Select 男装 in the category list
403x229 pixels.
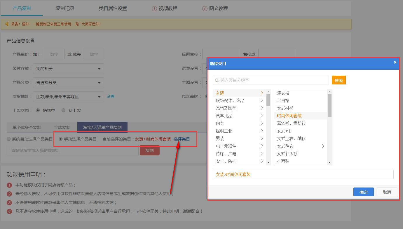pyautogui.click(x=239, y=138)
